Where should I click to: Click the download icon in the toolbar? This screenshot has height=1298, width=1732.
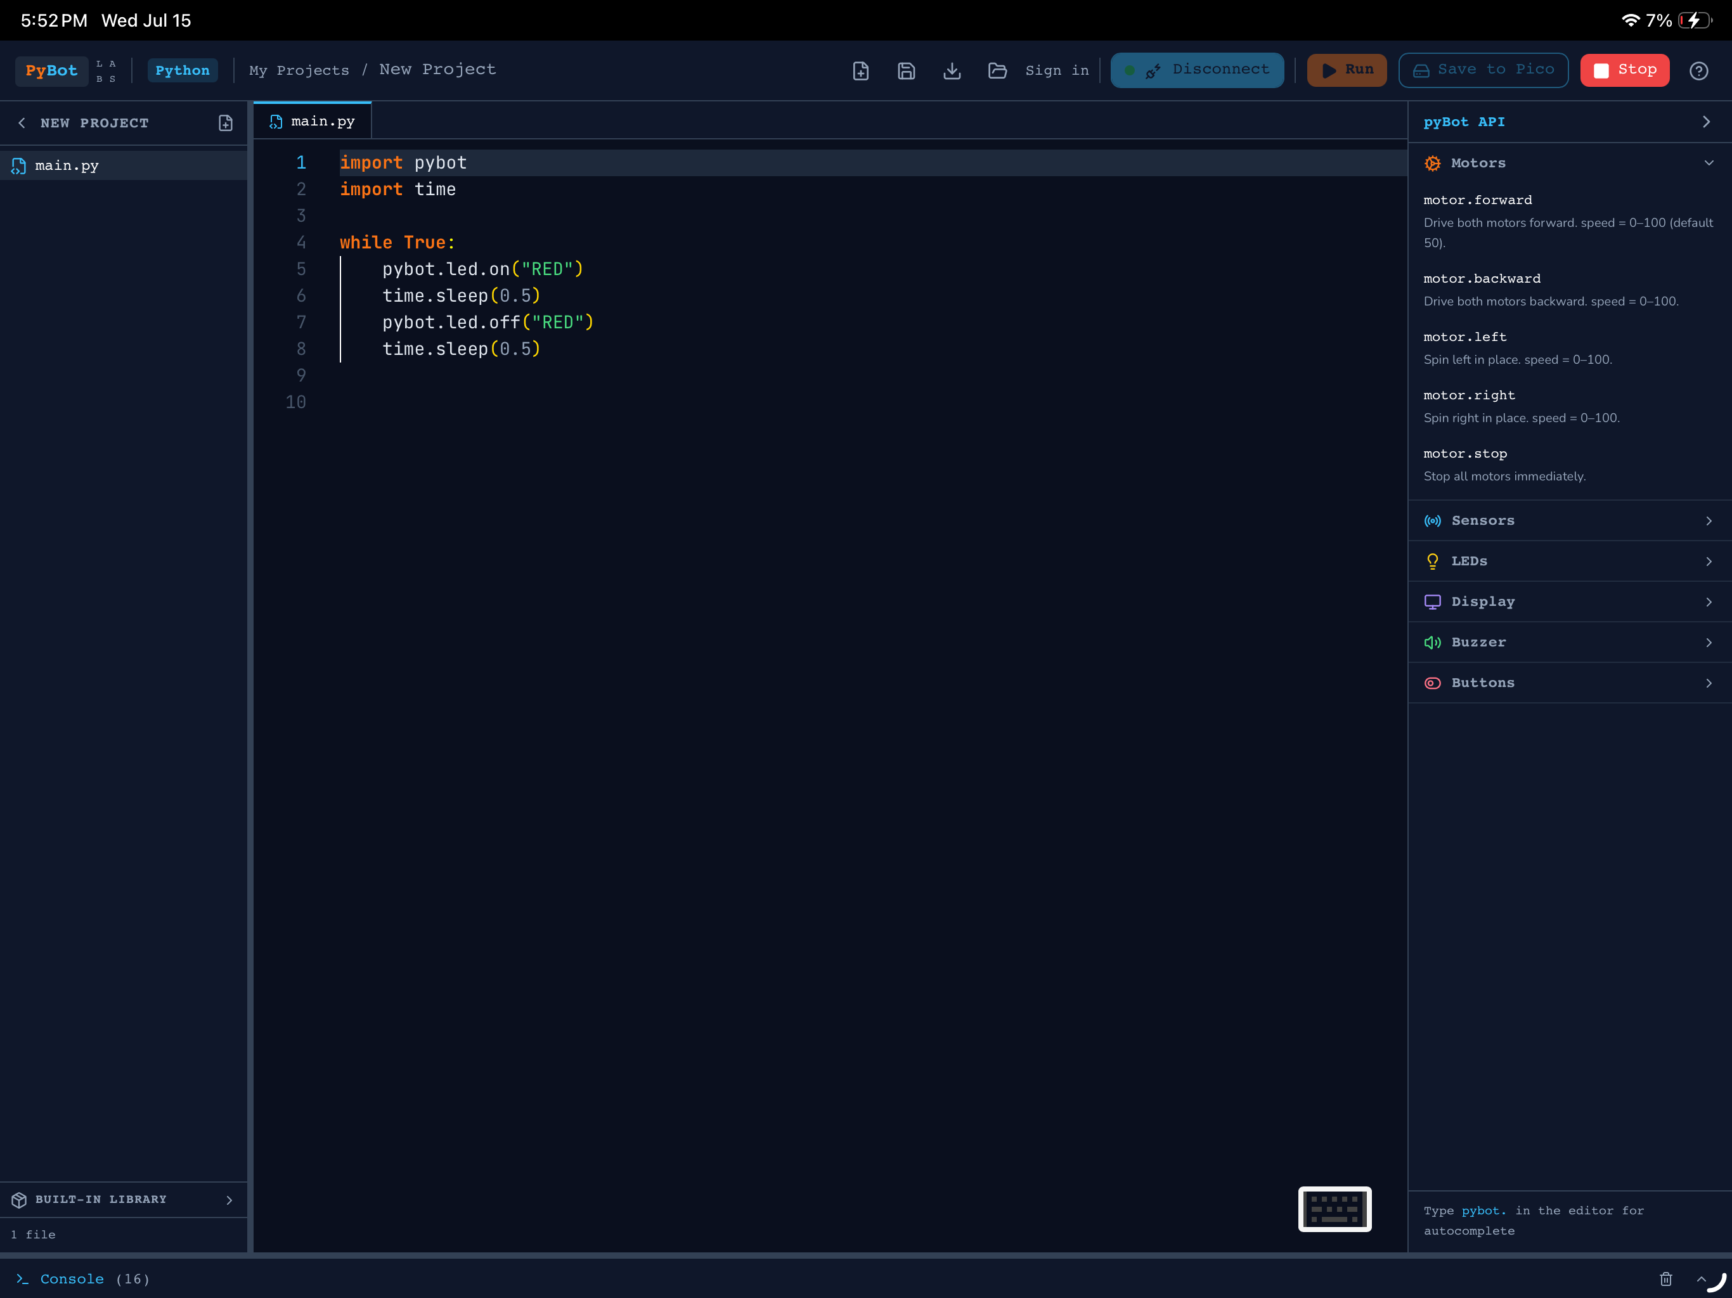[x=952, y=70]
